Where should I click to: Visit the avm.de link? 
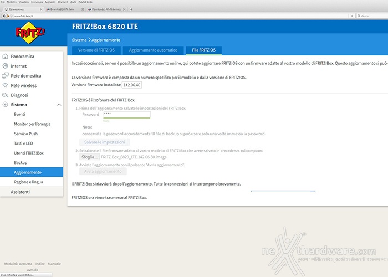pos(32,270)
